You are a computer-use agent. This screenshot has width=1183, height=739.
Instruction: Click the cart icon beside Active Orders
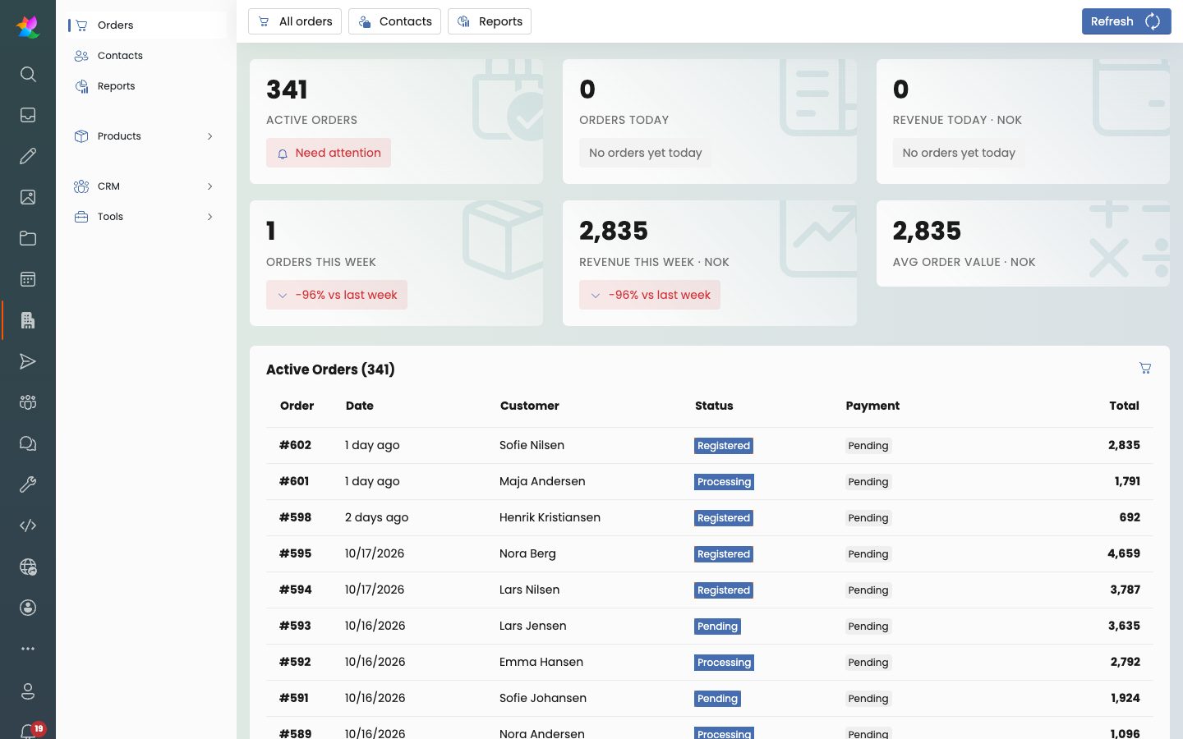pos(1145,368)
